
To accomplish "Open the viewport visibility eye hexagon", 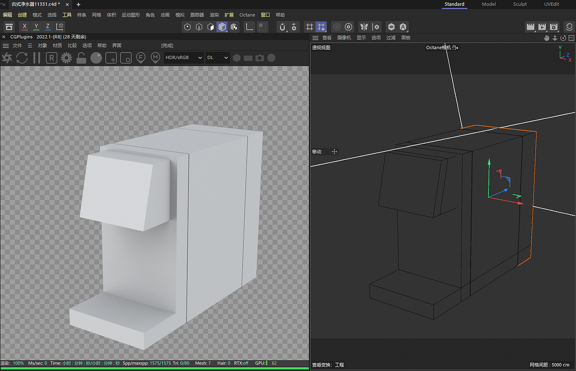I will (391, 27).
